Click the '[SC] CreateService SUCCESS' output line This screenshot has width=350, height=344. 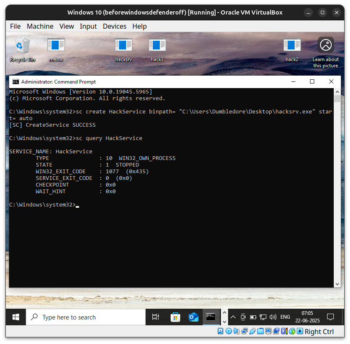click(x=52, y=125)
